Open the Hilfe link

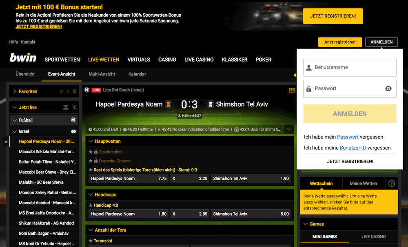tap(13, 42)
